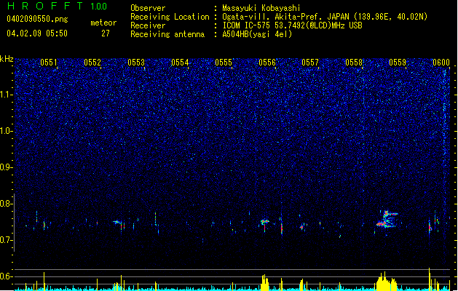Click the 0557 time marker
Viewport: 458px width, 291px height.
[310, 63]
